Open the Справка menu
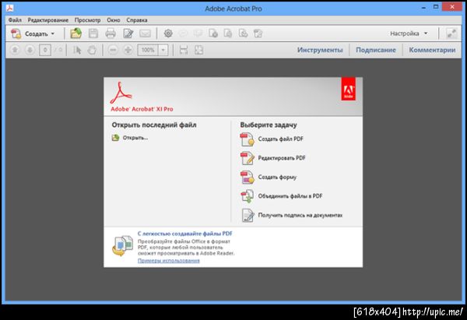Image resolution: width=467 pixels, height=320 pixels. 137,20
